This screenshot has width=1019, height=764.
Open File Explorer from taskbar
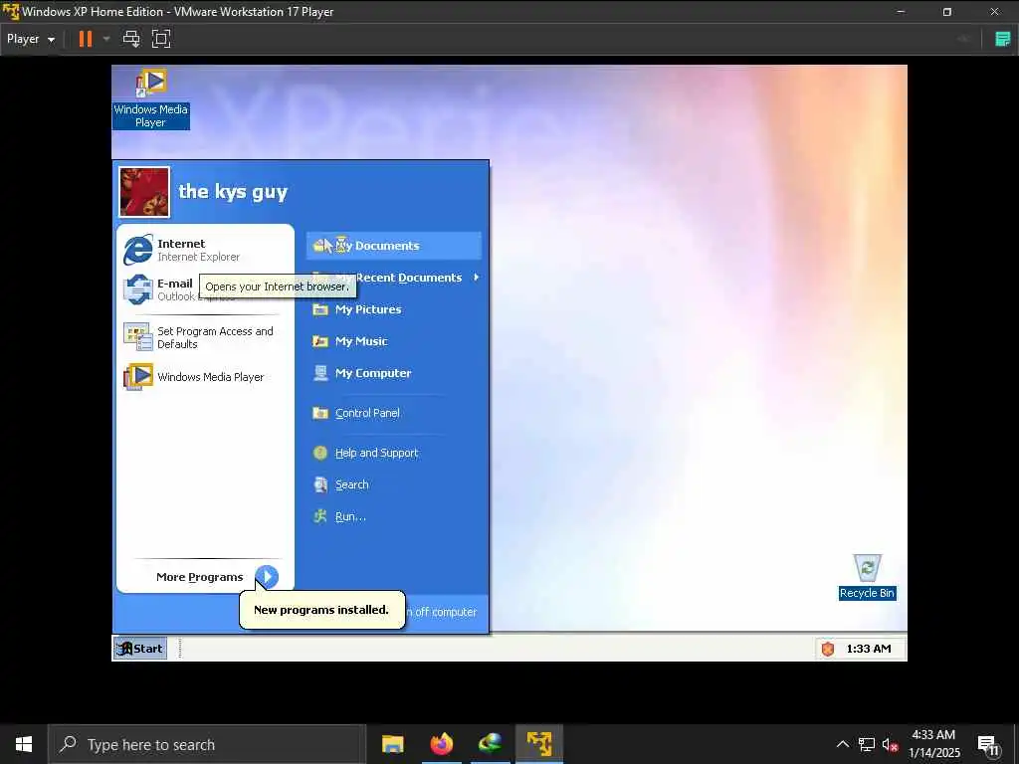click(x=392, y=744)
